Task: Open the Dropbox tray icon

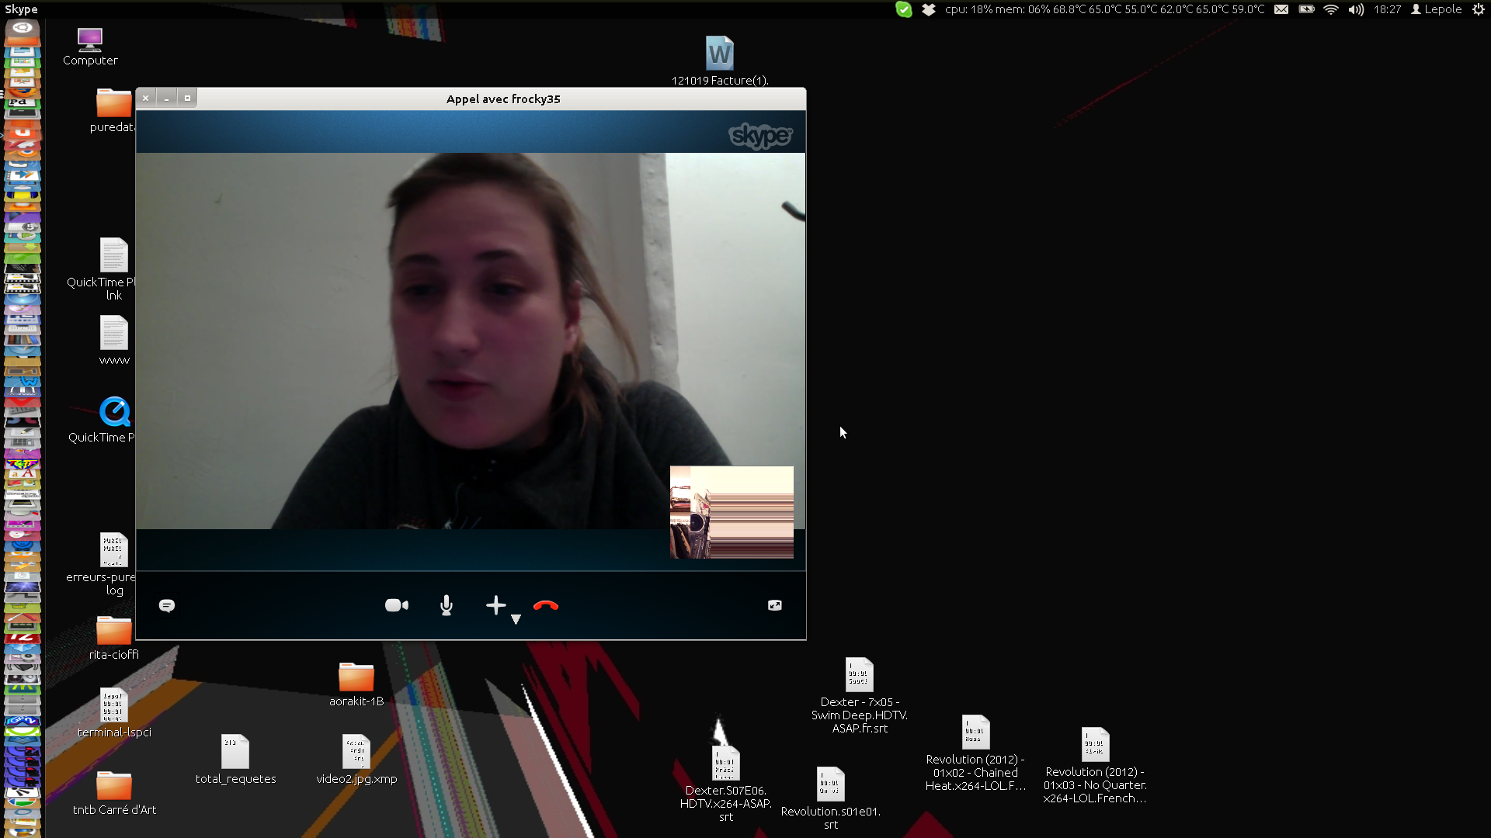Action: pos(929,9)
